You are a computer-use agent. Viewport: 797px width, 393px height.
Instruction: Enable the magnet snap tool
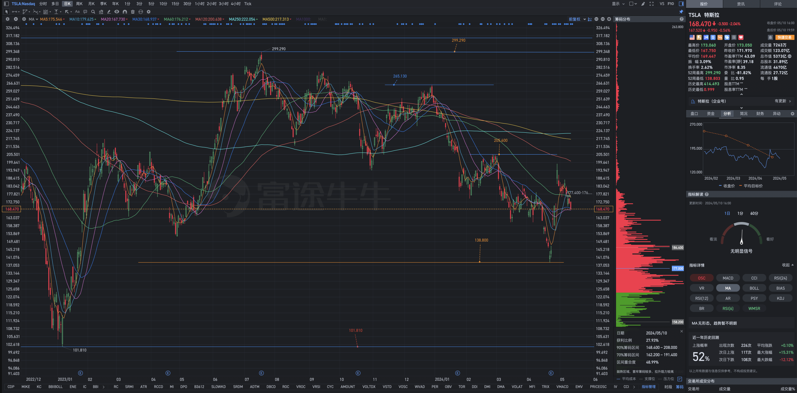pyautogui.click(x=125, y=12)
